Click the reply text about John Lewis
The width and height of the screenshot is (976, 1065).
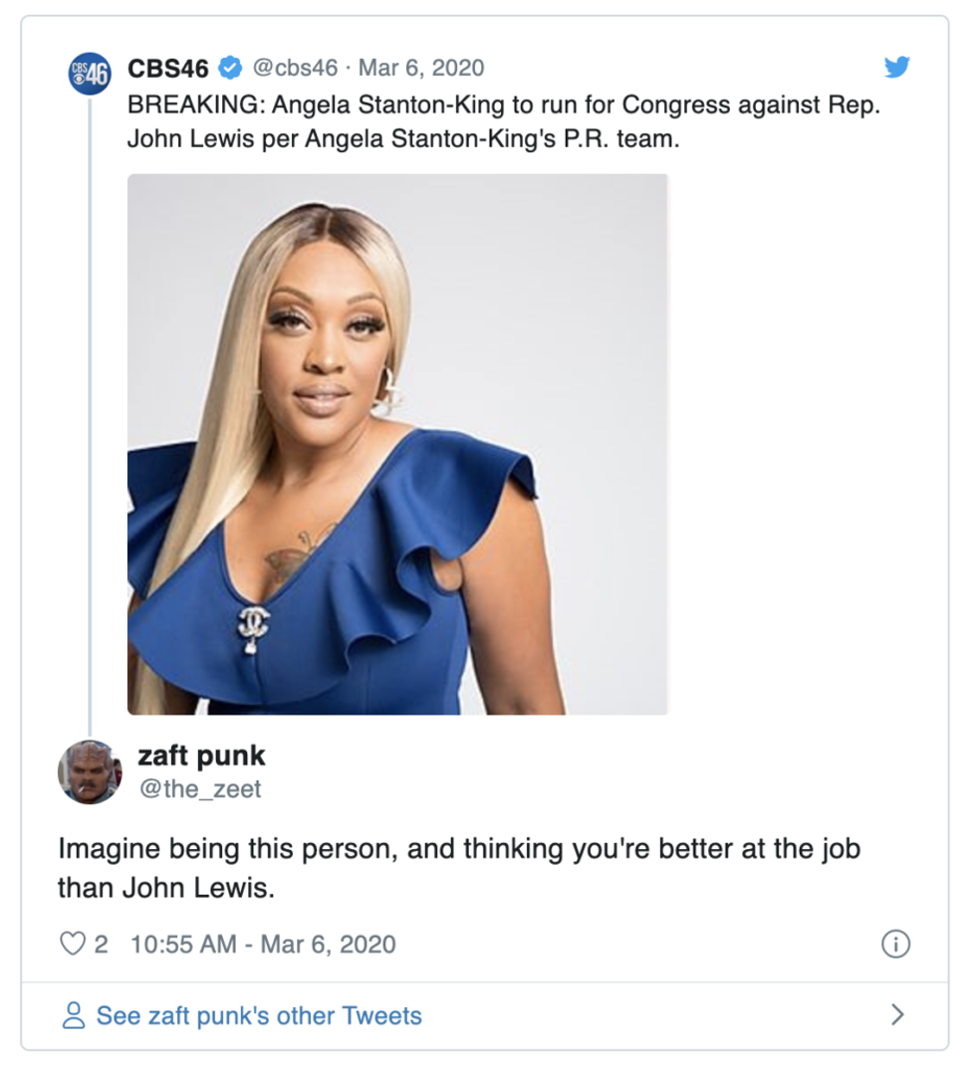(x=459, y=868)
